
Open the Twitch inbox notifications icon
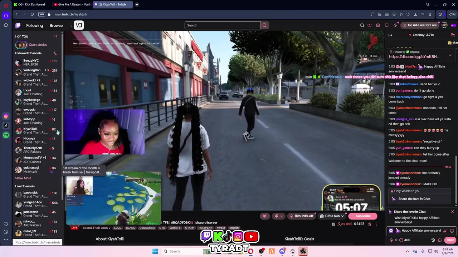pyautogui.click(x=378, y=25)
